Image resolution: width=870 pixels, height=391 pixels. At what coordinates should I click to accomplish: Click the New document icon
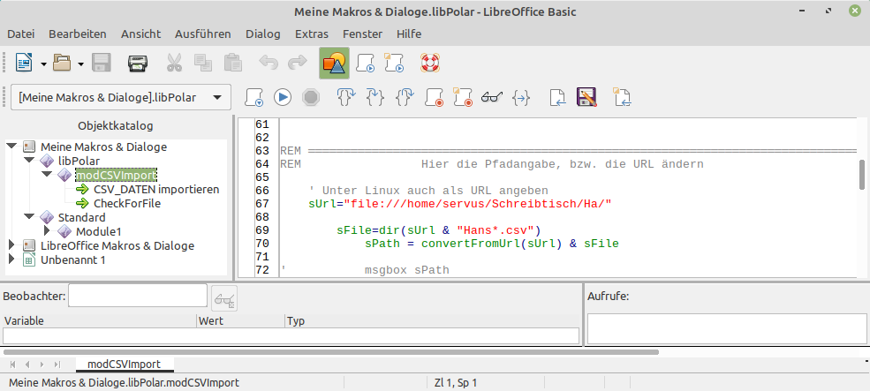click(24, 64)
